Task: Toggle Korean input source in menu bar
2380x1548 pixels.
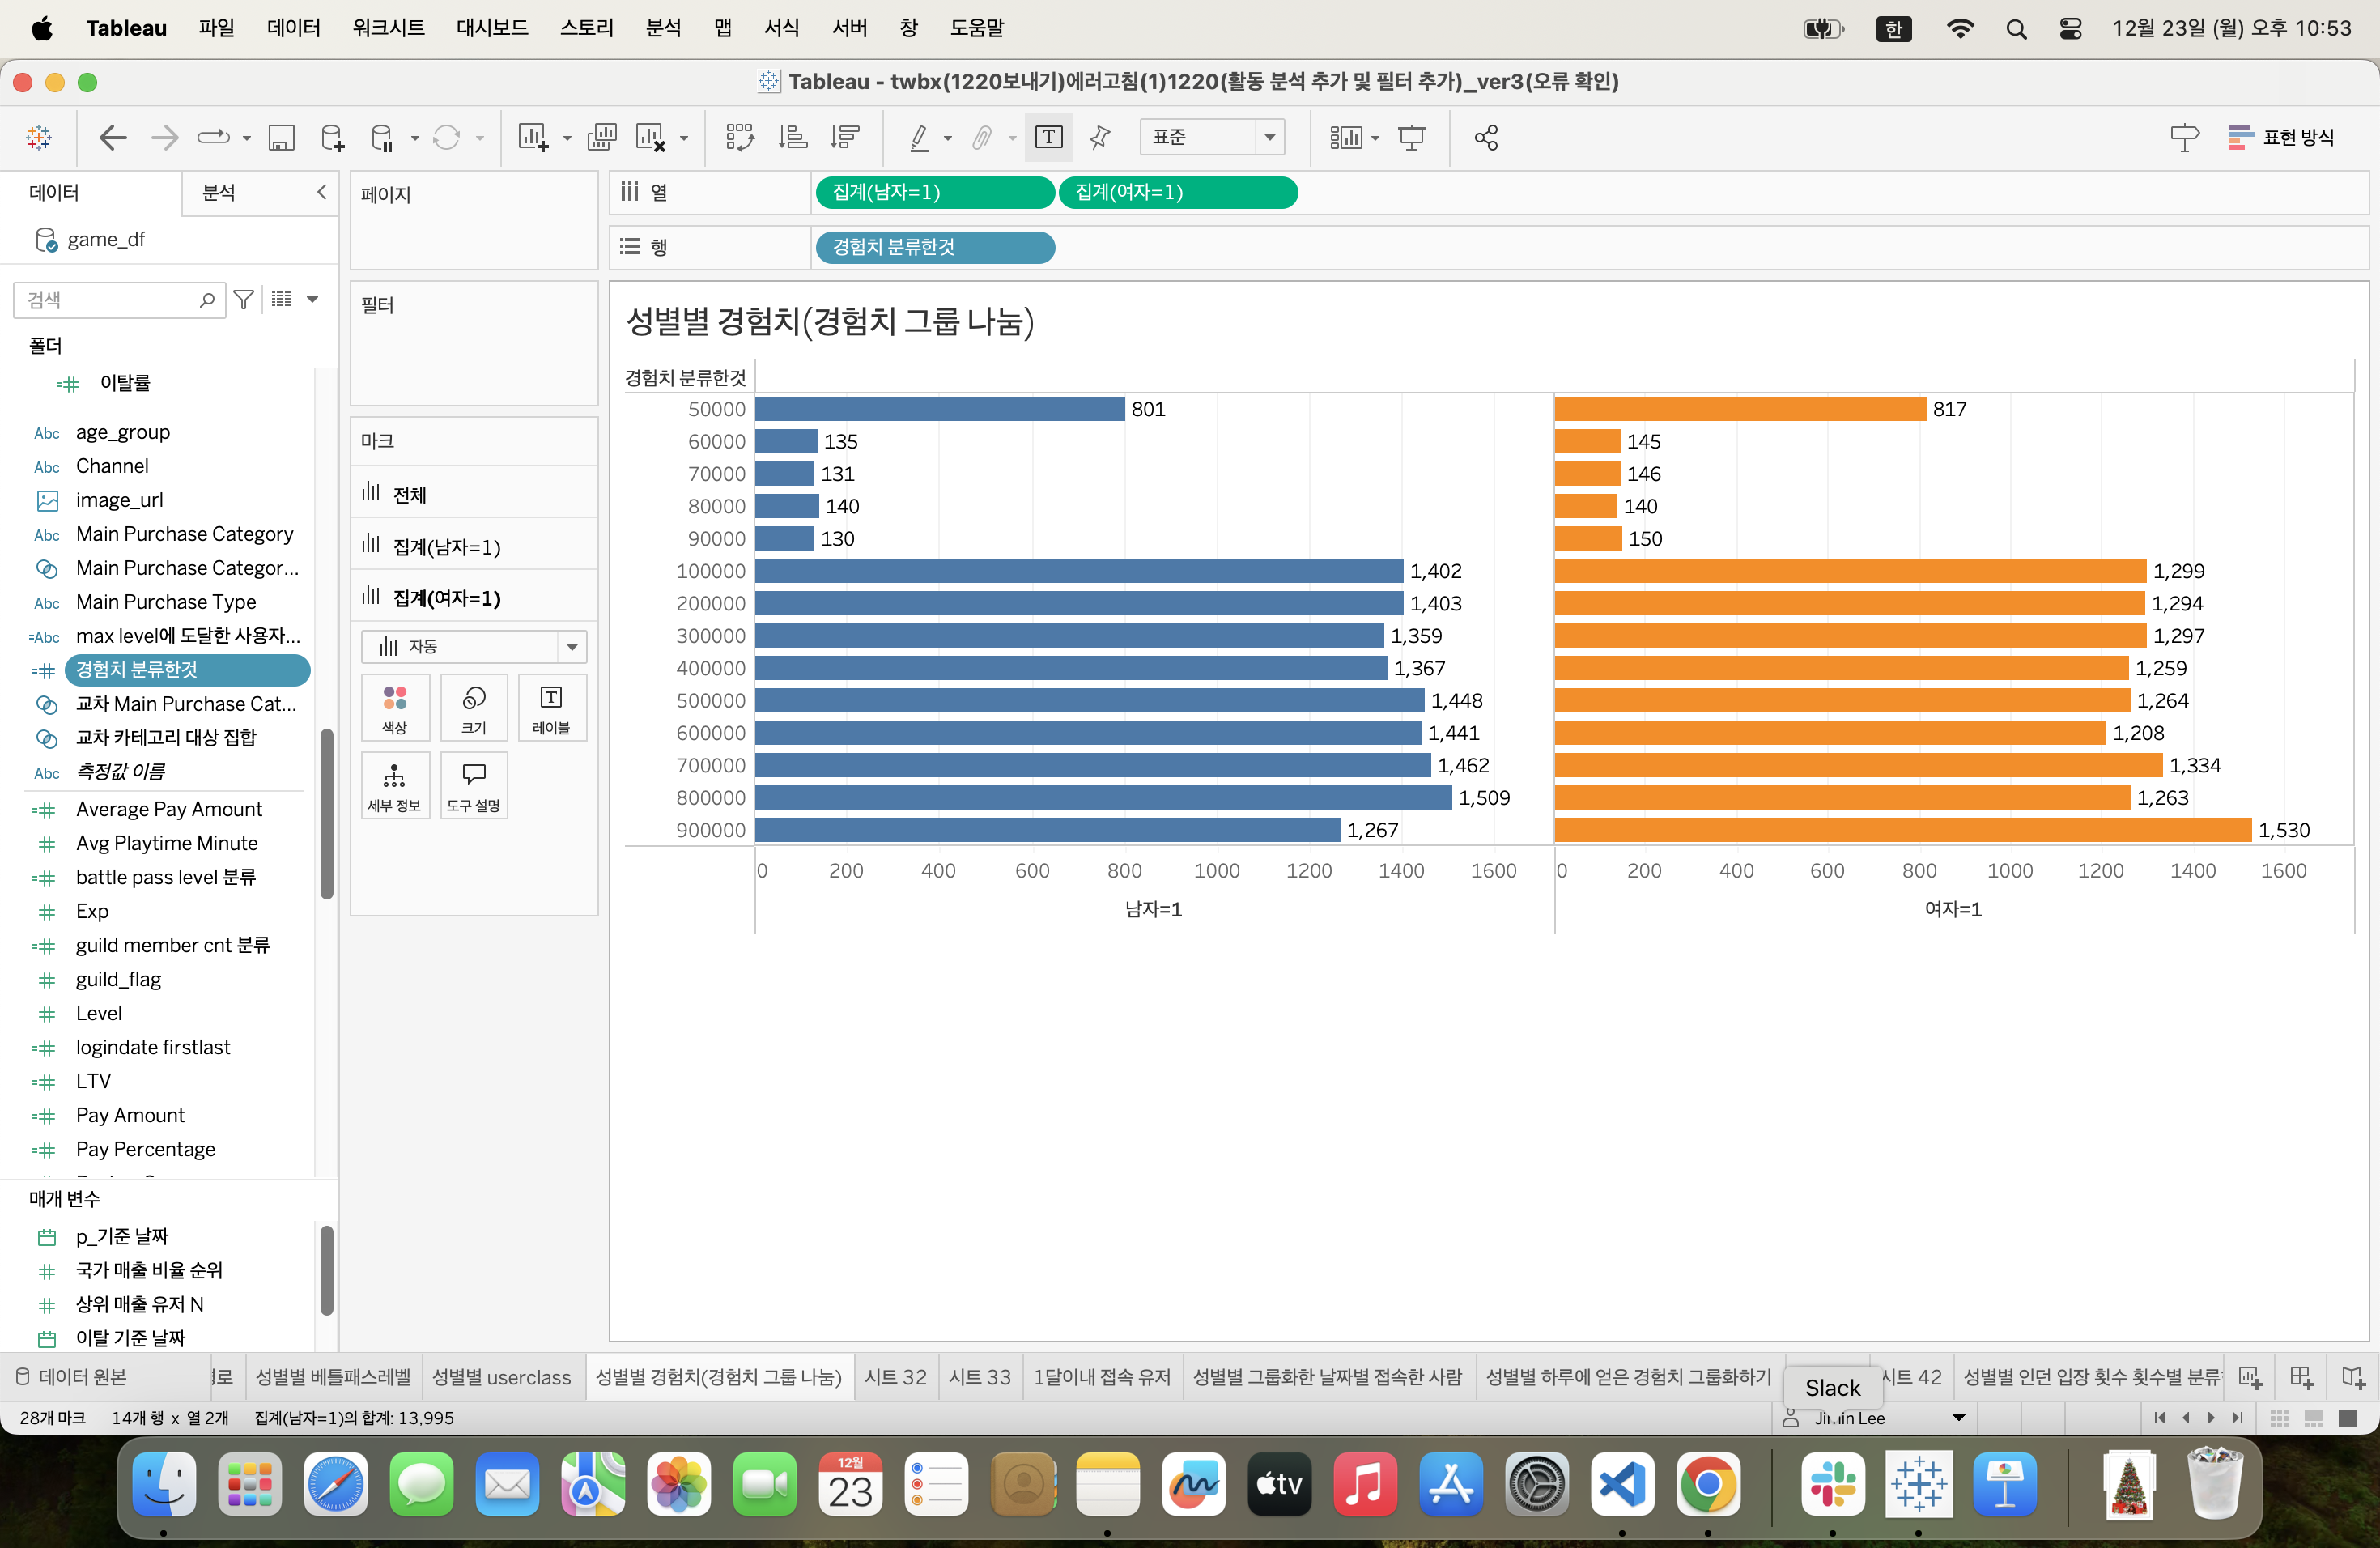Action: click(1894, 28)
